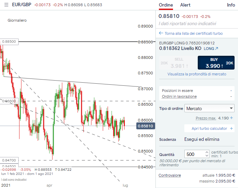Click the 0.84700 support level label

[x=9, y=160]
